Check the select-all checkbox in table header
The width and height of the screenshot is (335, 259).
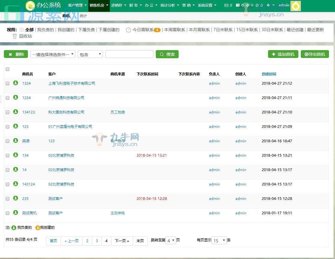tap(8, 69)
